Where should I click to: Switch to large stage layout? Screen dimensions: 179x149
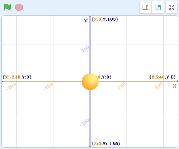[x=158, y=7]
